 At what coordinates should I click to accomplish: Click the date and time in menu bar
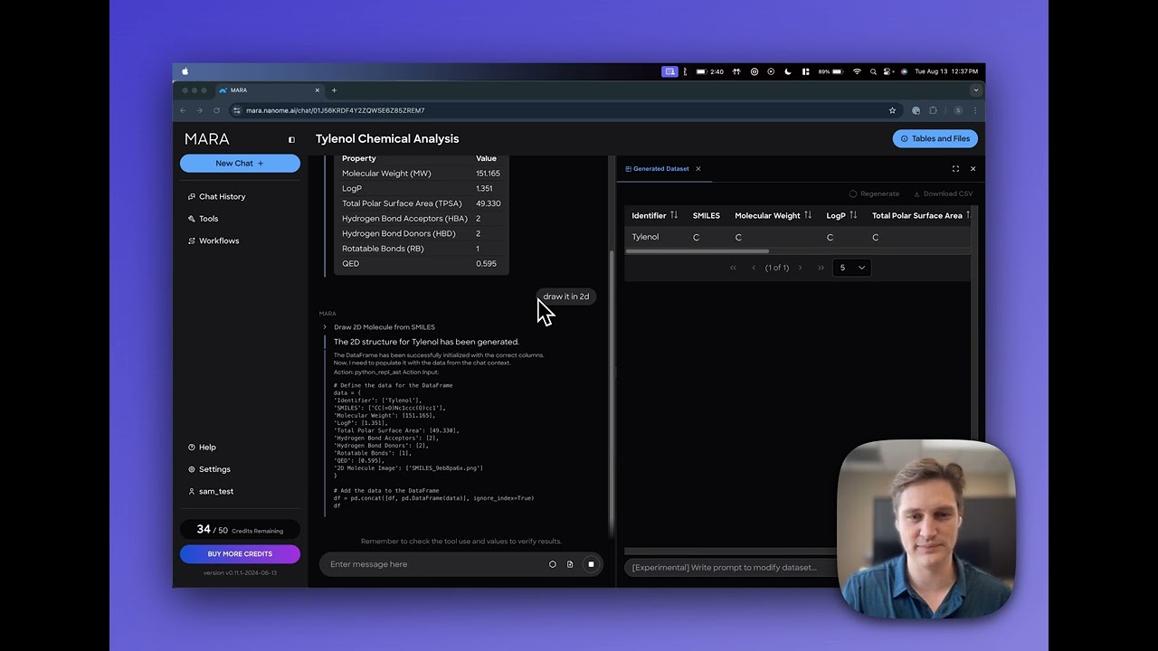(x=946, y=71)
